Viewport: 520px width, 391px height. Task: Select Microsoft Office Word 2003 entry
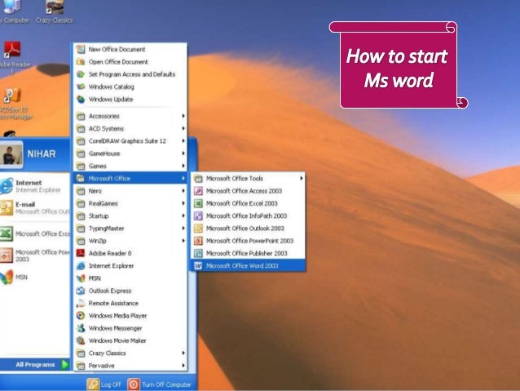click(x=248, y=266)
